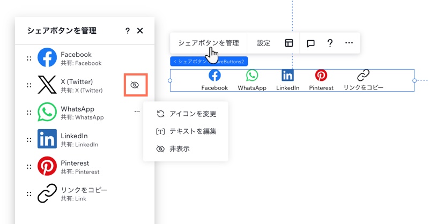Click the リンクをコピー row title in the panel
Image resolution: width=429 pixels, height=224 pixels.
pos(84,190)
